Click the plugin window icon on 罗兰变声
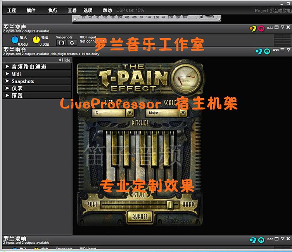Image resolution: width=292 pixels, height=252 pixels. 277,27
